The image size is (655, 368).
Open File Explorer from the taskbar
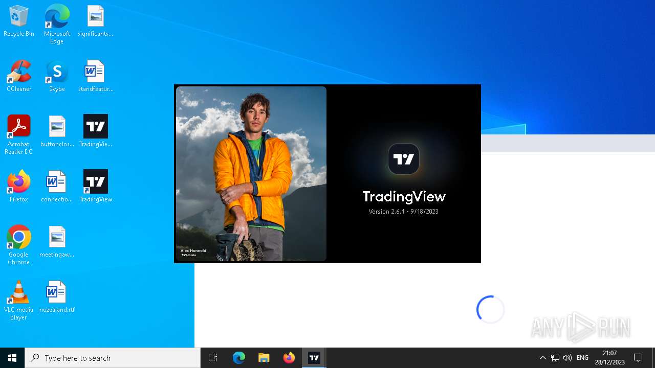pyautogui.click(x=264, y=358)
